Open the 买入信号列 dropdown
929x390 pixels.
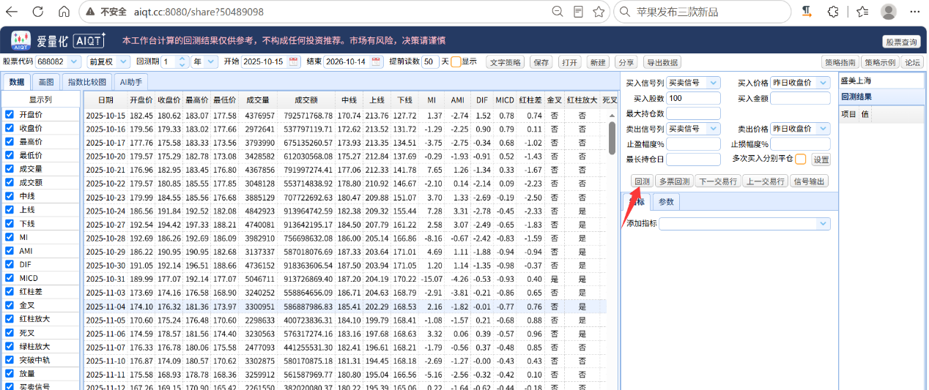pos(714,83)
